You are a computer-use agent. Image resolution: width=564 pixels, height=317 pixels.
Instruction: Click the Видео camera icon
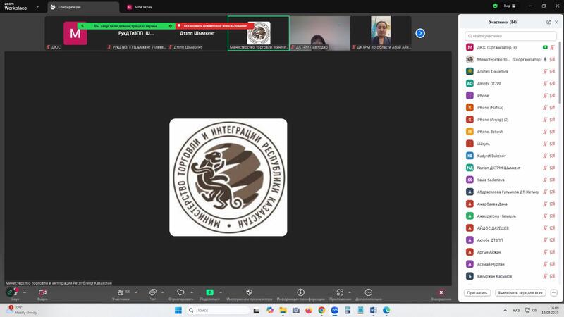42,292
